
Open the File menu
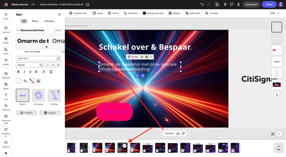pyautogui.click(x=33, y=4)
